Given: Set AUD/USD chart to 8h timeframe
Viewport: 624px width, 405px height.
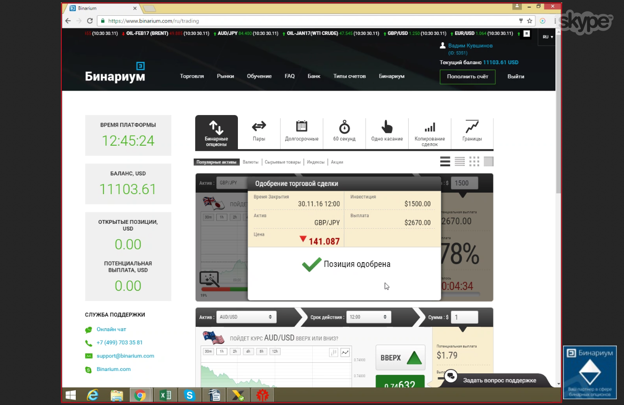Looking at the screenshot, I should [262, 351].
